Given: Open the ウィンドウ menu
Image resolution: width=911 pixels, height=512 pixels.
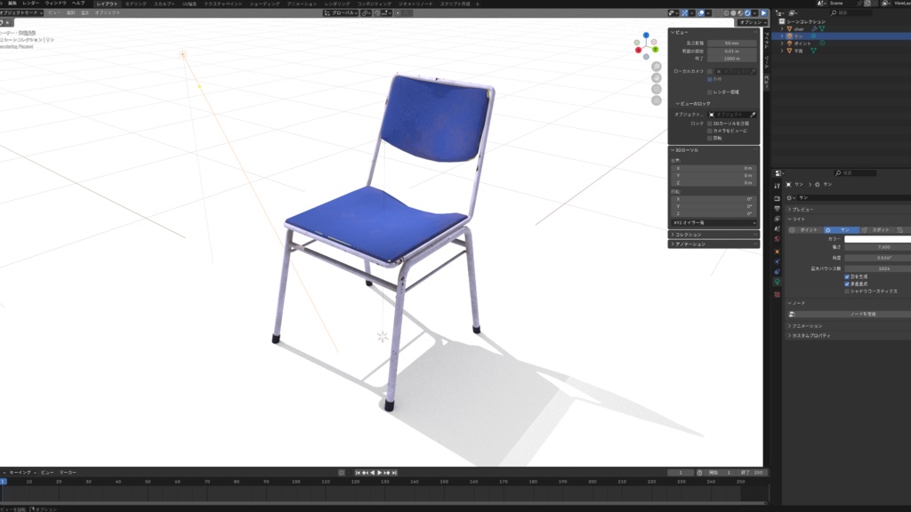Looking at the screenshot, I should (56, 3).
